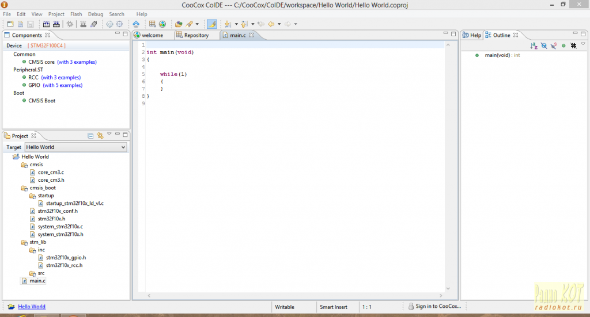Click the GPIO 'with 5 examples' link

click(x=62, y=85)
